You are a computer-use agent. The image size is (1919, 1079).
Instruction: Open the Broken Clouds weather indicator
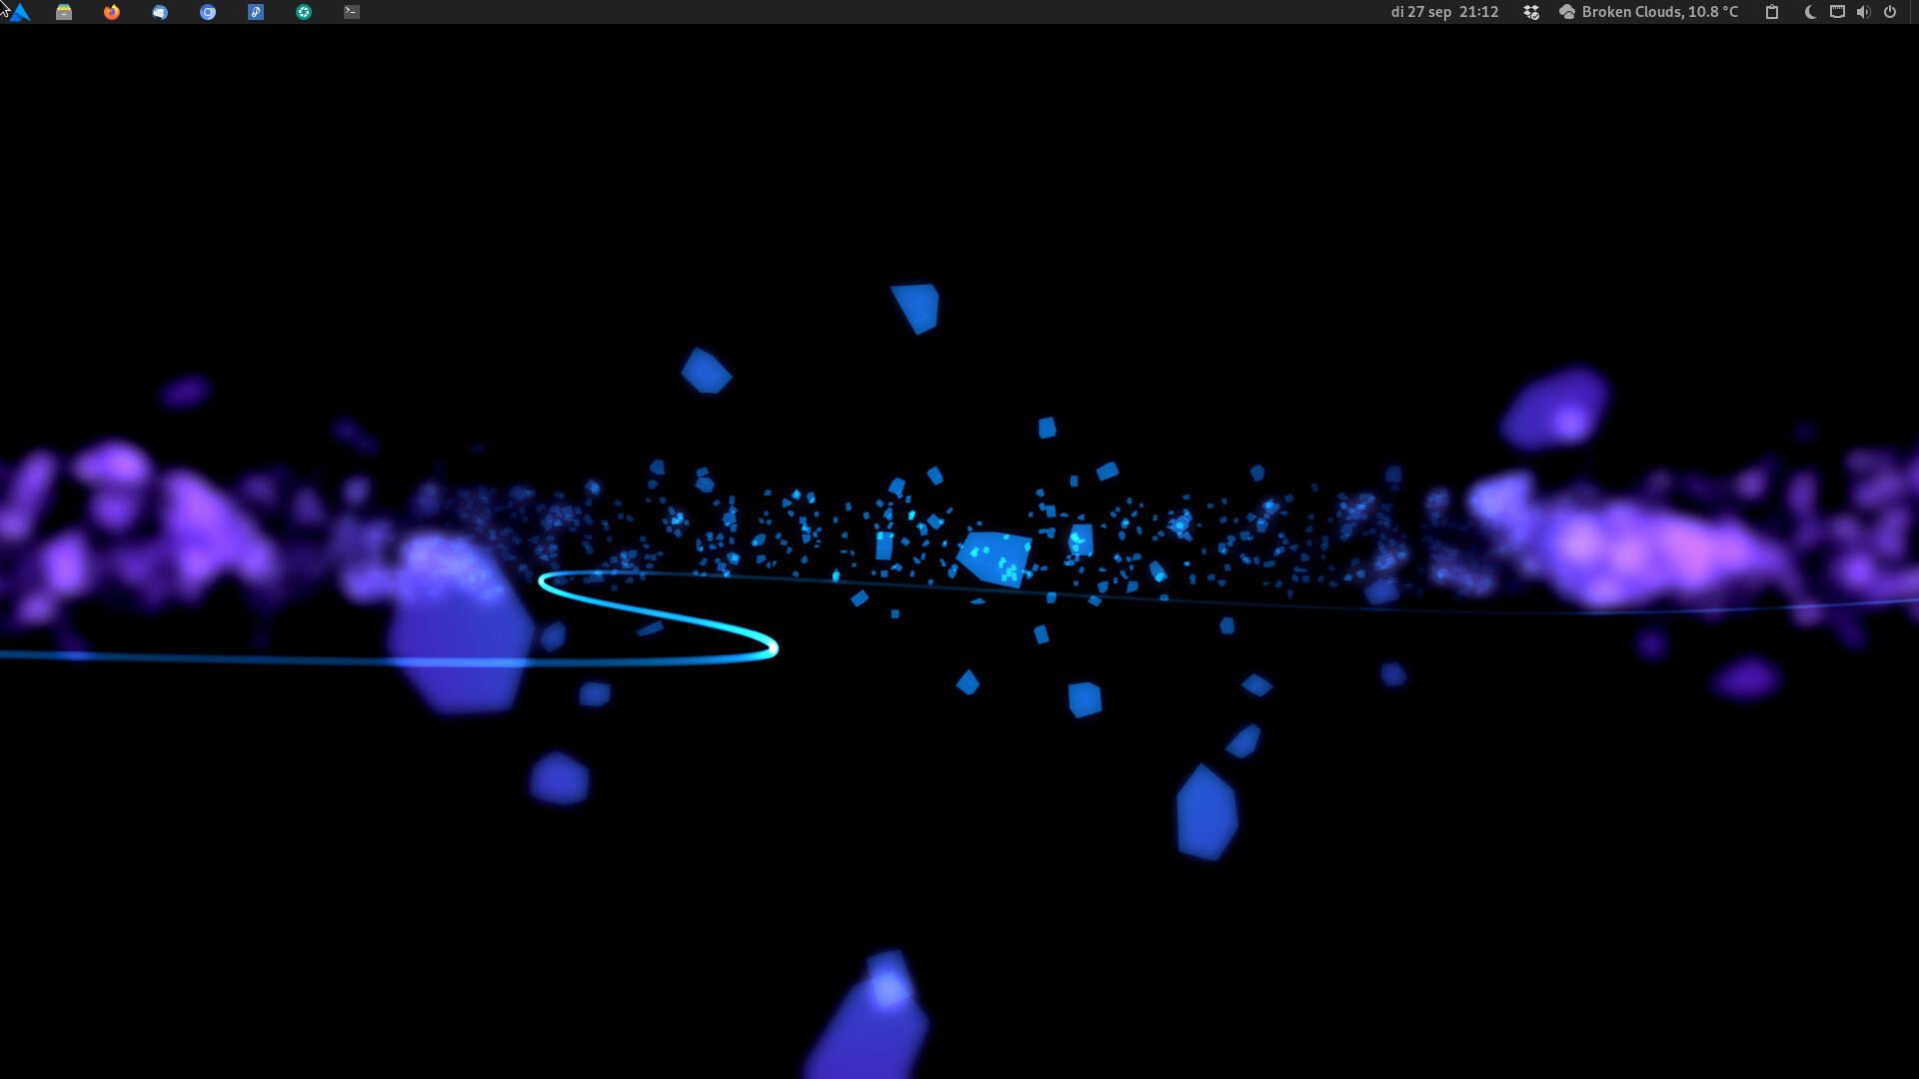(x=1649, y=12)
